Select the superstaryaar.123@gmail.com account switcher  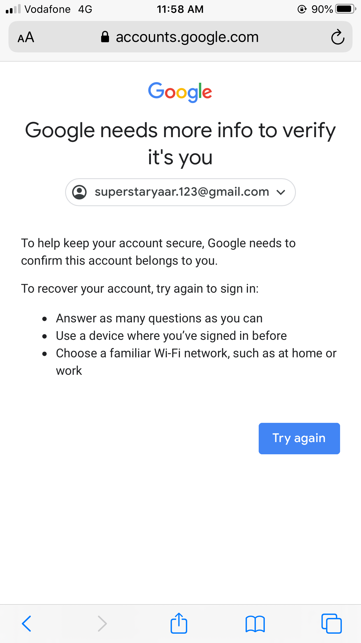pyautogui.click(x=182, y=192)
